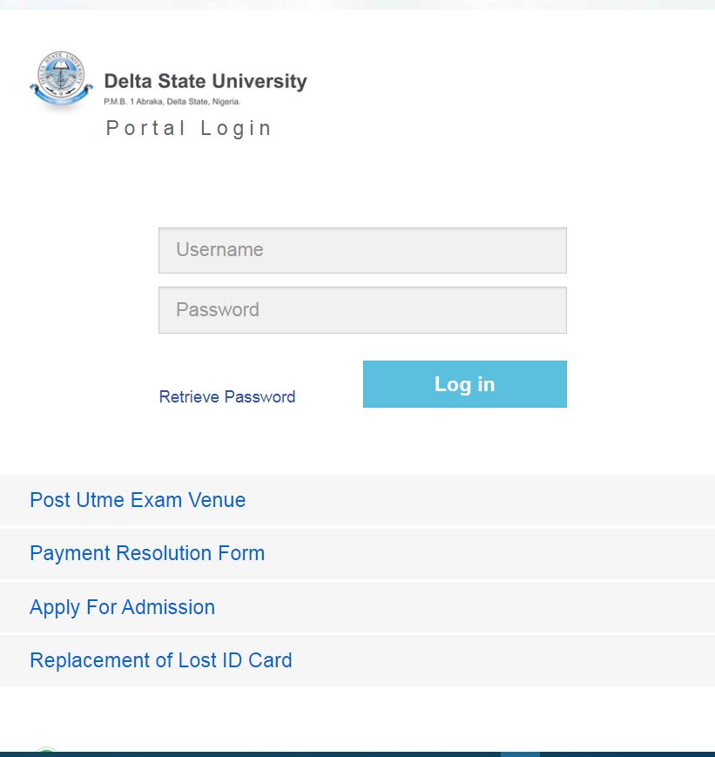Viewport: 715px width, 757px height.
Task: Focus the Username input field
Action: coord(362,250)
